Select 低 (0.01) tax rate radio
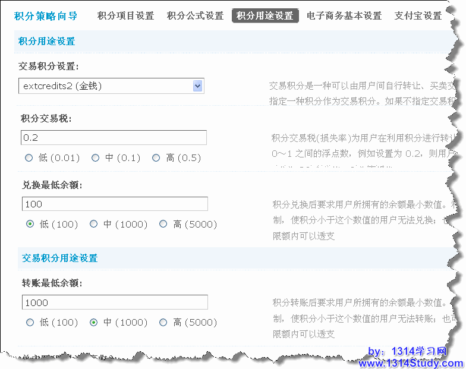Screen dimensions: 466x369 (29, 158)
